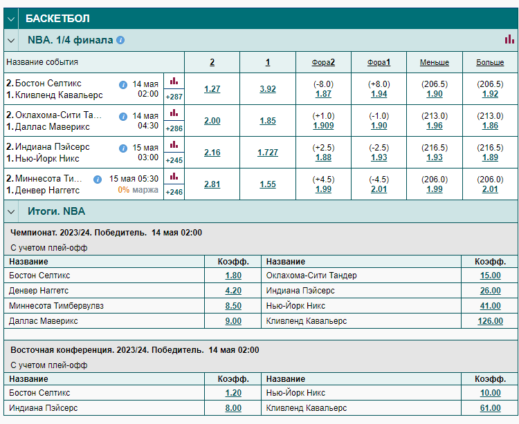Collapse the NBA 1/4 финала section
This screenshot has width=519, height=424.
(x=11, y=40)
